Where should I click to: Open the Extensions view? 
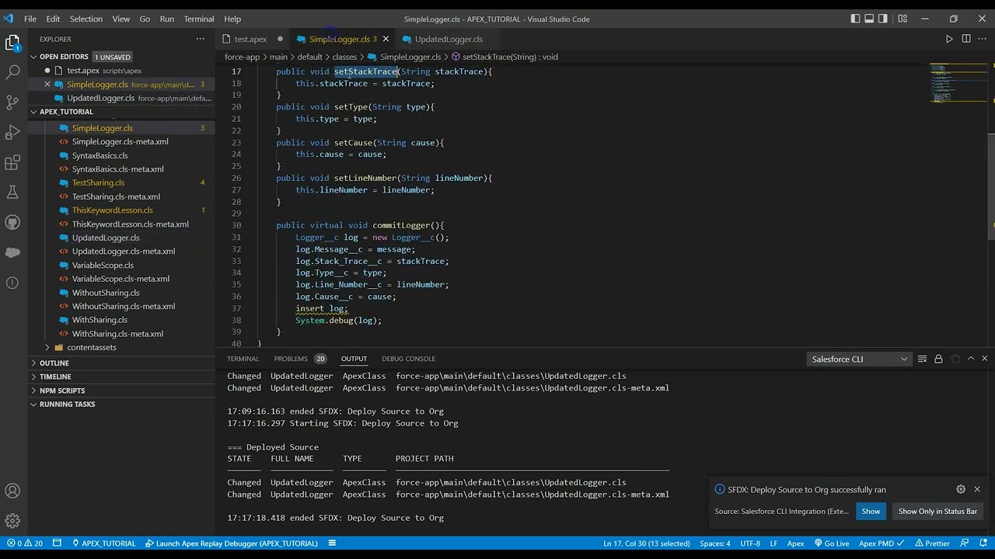12,163
